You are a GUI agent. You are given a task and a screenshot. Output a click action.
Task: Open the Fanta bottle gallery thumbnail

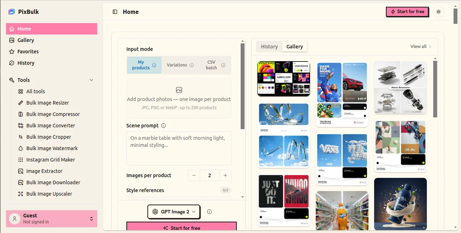(x=342, y=211)
